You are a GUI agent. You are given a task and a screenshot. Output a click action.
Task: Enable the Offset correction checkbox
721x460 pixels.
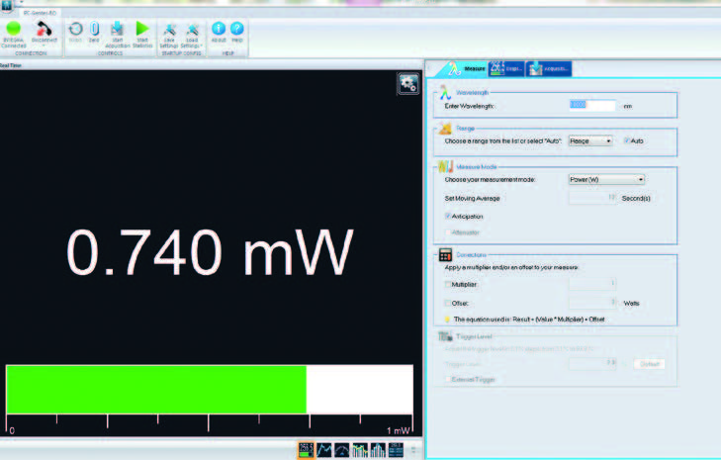coord(448,302)
